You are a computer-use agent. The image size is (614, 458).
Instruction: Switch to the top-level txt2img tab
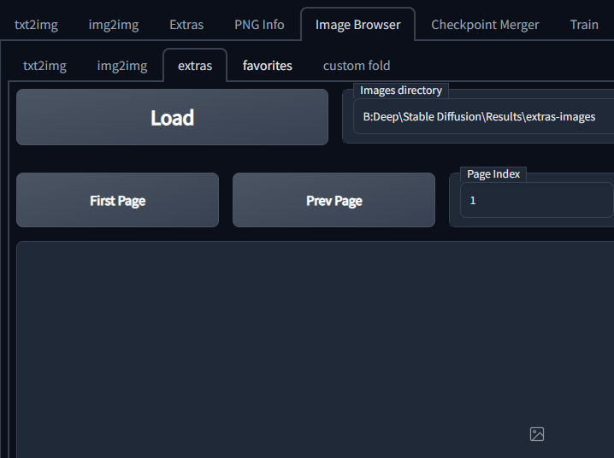coord(36,25)
